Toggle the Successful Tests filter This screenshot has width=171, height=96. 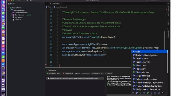pyautogui.click(x=53, y=73)
